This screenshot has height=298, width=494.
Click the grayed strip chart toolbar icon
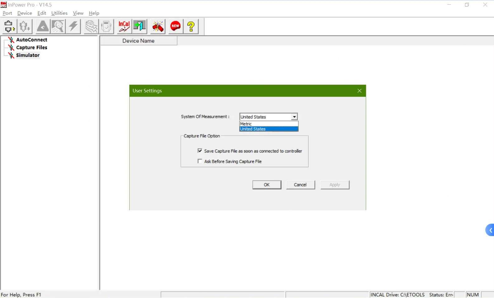[x=91, y=26]
